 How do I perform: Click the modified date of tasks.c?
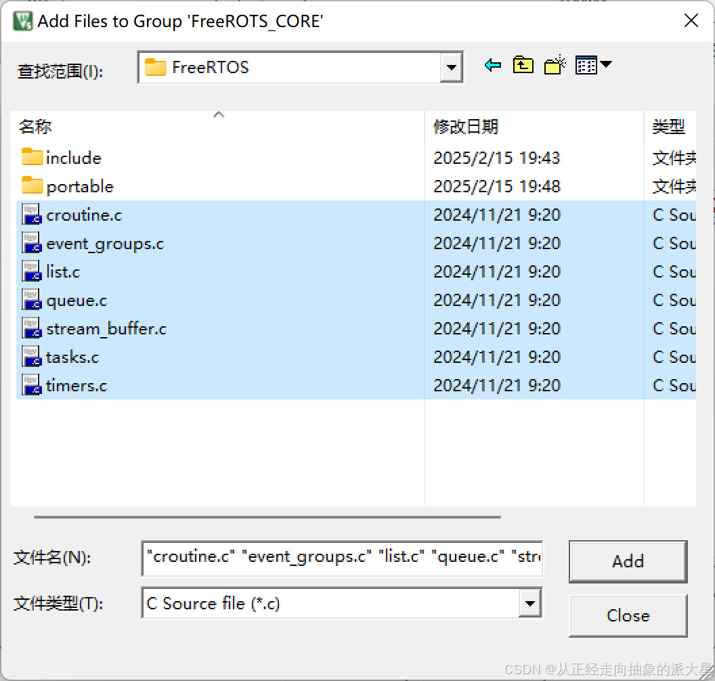(x=496, y=357)
